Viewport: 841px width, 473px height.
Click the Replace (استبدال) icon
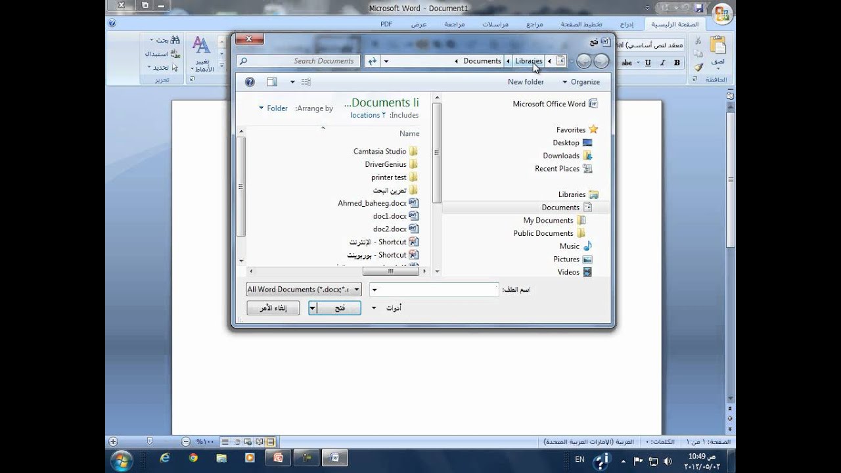pos(175,54)
